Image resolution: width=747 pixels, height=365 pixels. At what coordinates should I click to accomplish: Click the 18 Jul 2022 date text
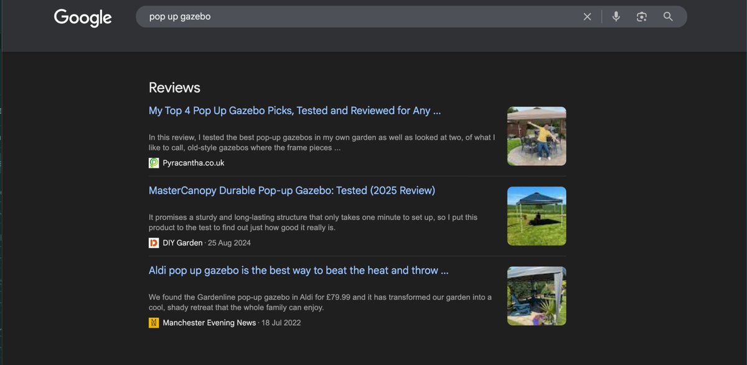coord(281,323)
